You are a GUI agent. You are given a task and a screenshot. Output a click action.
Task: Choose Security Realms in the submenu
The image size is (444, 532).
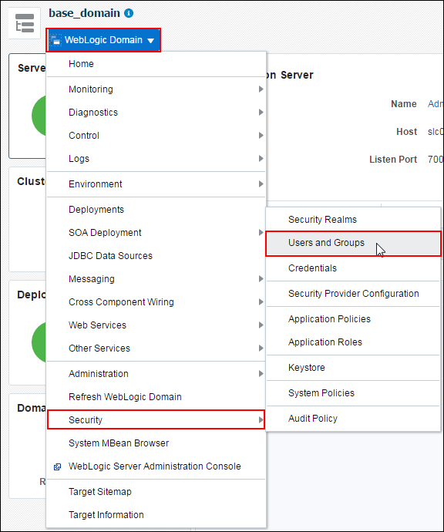pyautogui.click(x=353, y=220)
